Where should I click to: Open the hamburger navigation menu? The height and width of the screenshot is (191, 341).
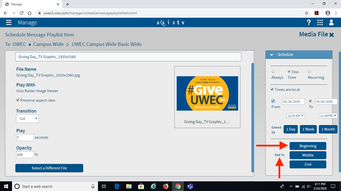[x=9, y=23]
